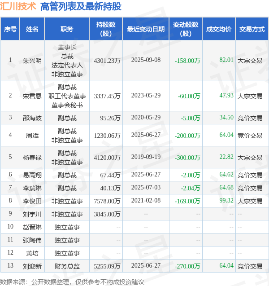The height and width of the screenshot is (286, 269).
Task: Click the holding value 3845.00万
Action: (x=107, y=214)
